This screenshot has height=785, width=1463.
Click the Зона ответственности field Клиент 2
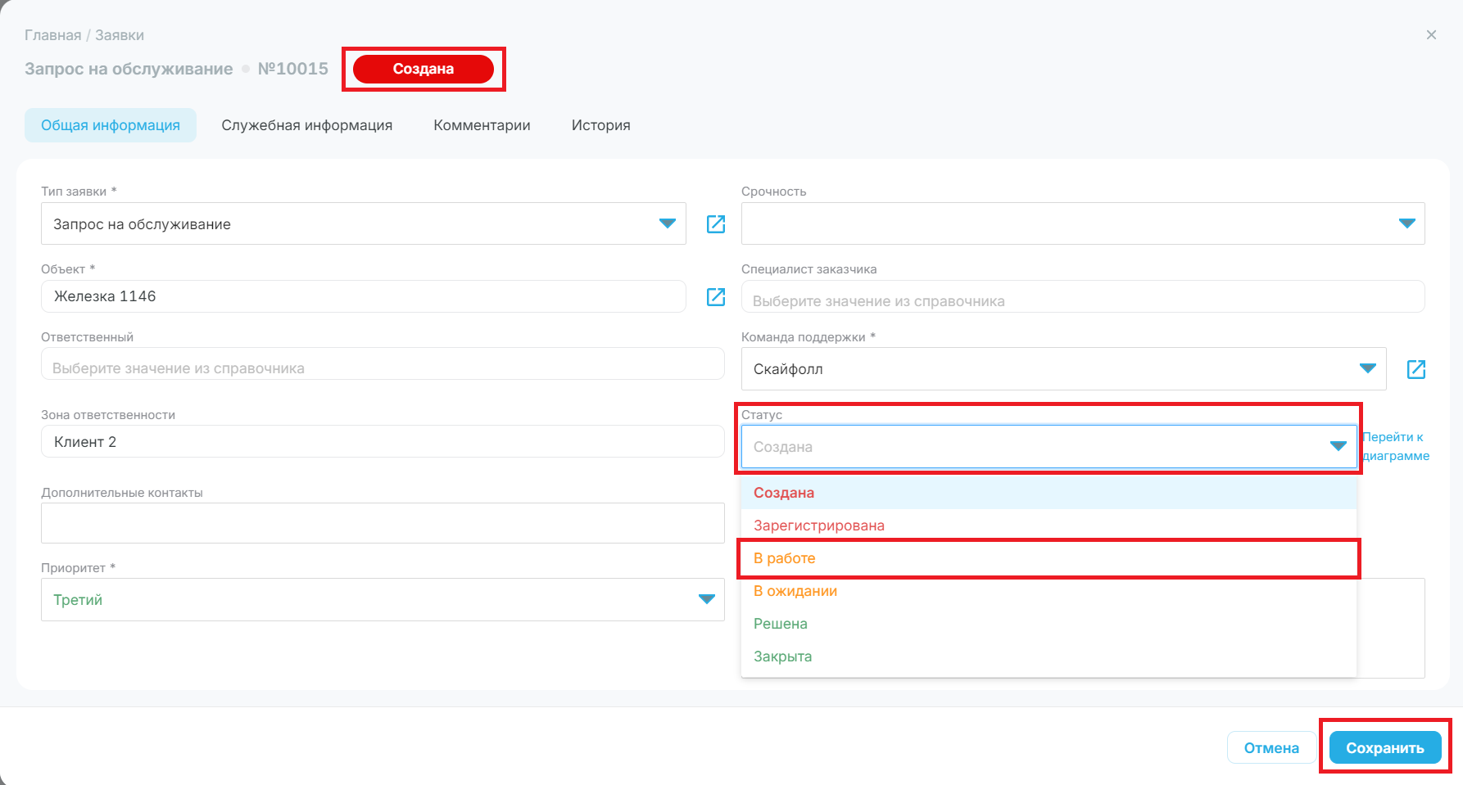[x=383, y=441]
